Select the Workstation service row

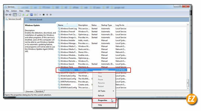[x=92, y=85]
